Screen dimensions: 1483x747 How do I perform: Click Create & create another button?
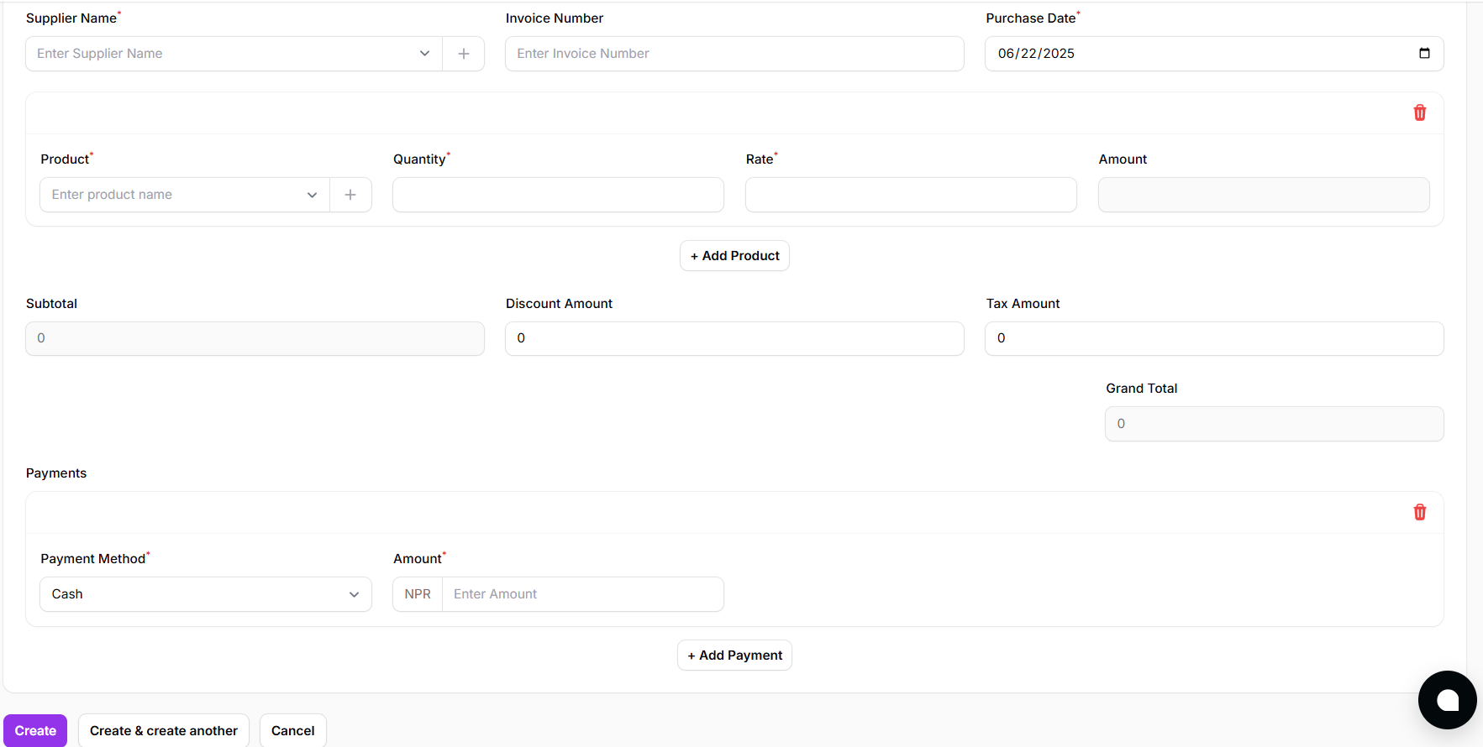click(x=164, y=730)
